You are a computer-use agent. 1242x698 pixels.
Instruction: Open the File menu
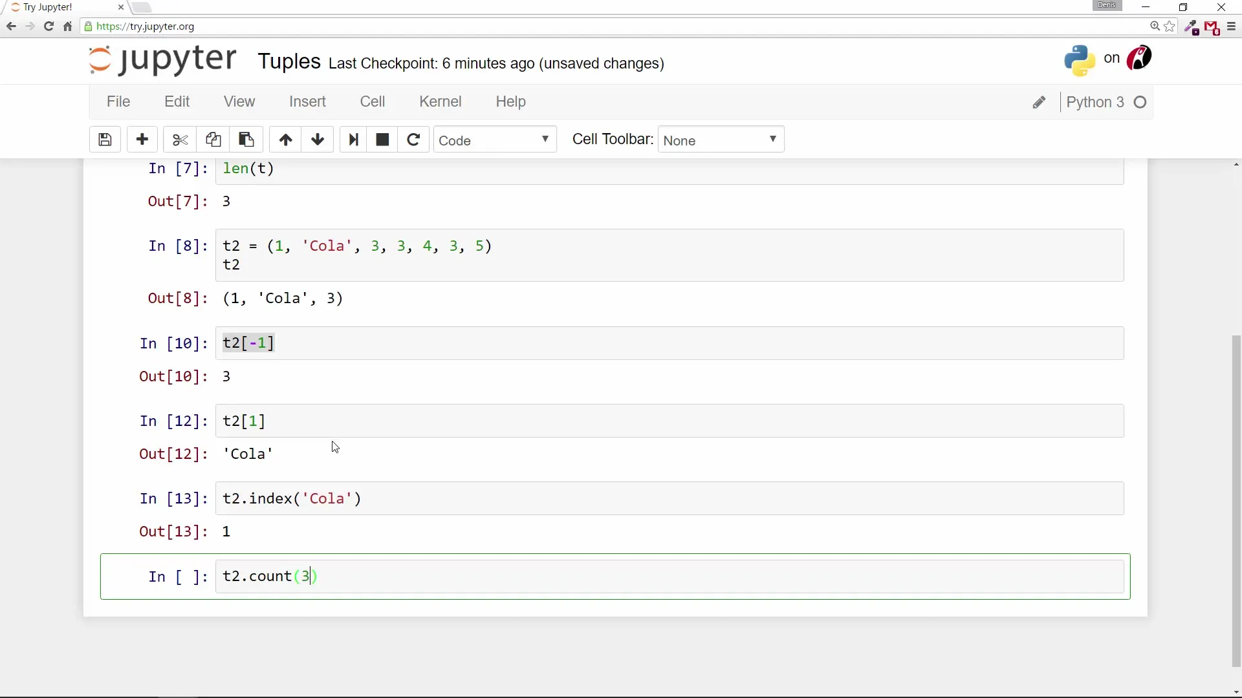tap(118, 102)
